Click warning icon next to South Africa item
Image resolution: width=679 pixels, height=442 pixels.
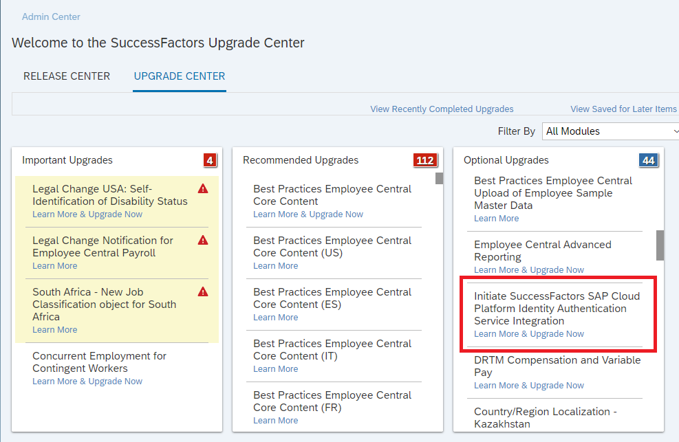[203, 291]
